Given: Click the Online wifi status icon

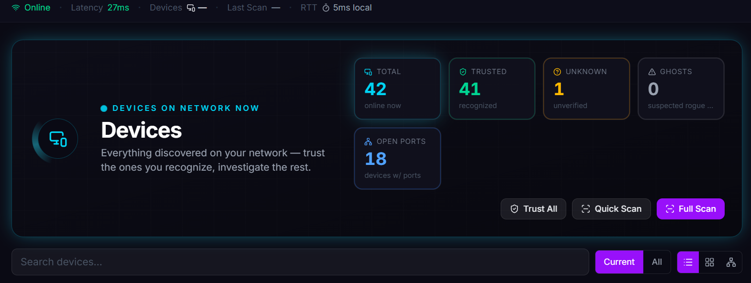Looking at the screenshot, I should point(16,8).
